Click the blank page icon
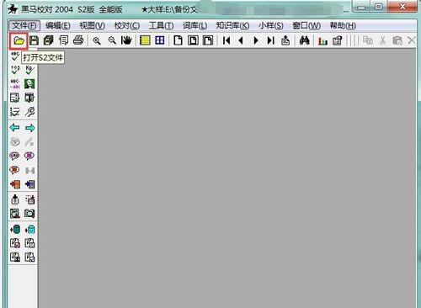The image size is (421, 308). click(178, 40)
